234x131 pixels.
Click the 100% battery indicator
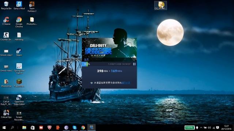pos(189,128)
